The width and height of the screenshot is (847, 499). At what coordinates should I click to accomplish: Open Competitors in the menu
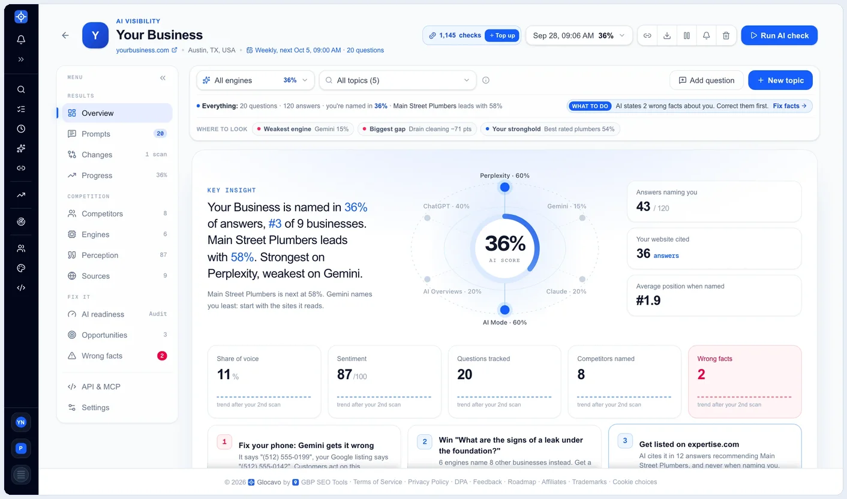[117, 214]
